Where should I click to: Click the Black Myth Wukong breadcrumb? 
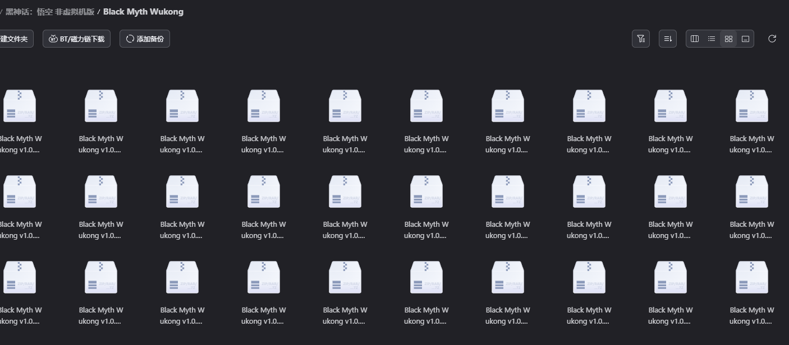[143, 12]
